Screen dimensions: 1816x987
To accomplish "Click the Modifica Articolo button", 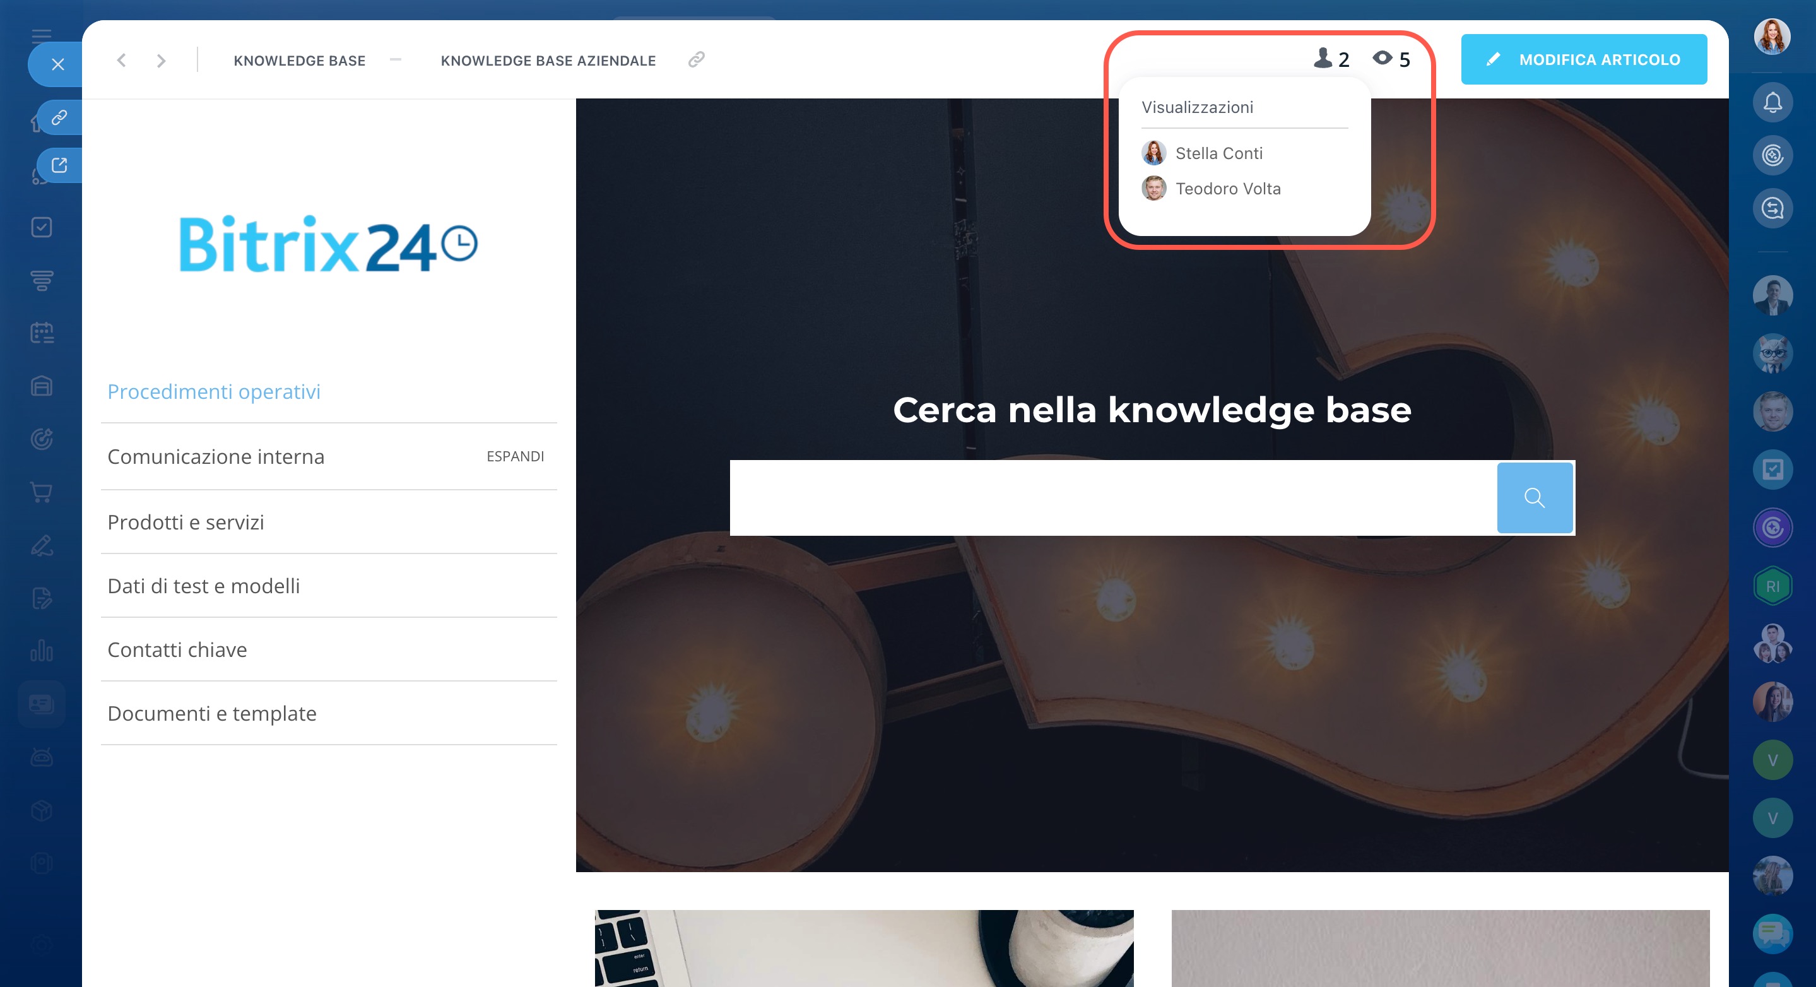I will [x=1583, y=60].
